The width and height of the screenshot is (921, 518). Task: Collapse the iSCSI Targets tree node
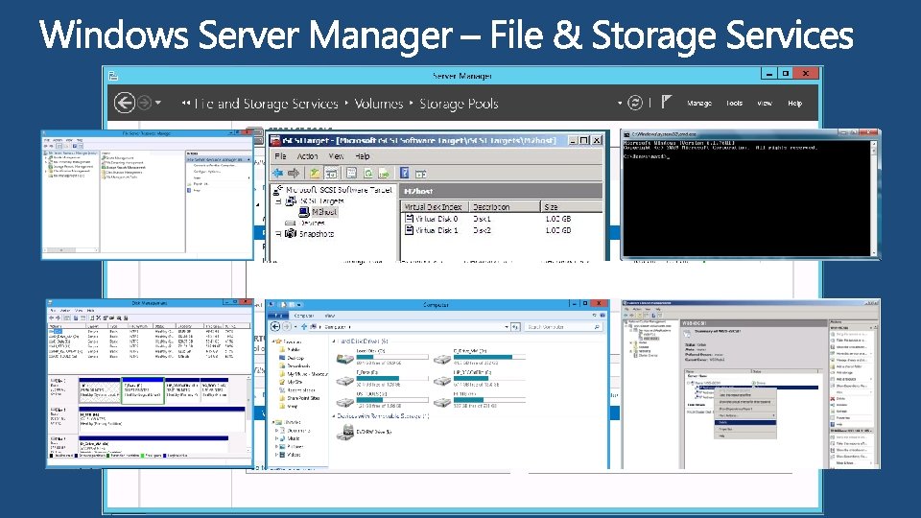pos(278,200)
